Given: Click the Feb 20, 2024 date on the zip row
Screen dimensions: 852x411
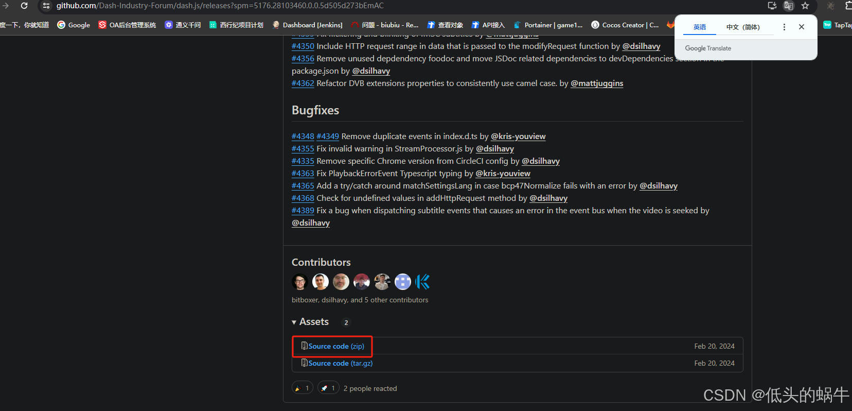Looking at the screenshot, I should click(714, 346).
